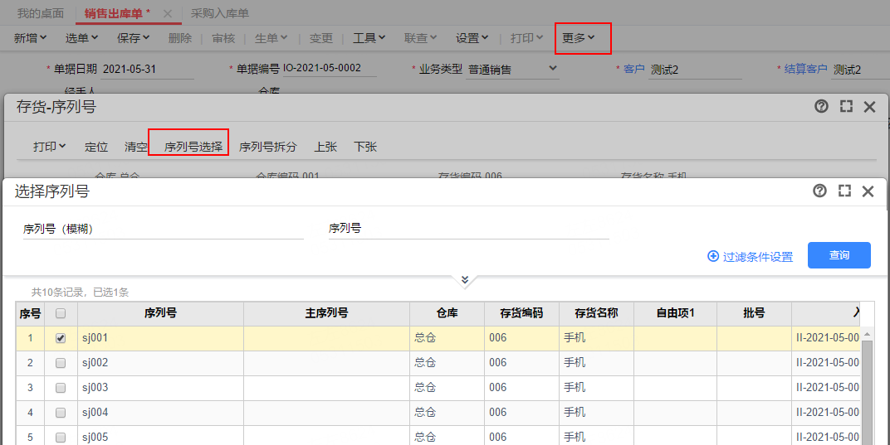This screenshot has height=445, width=890.
Task: Switch to the 我的桌面 tab
Action: [x=41, y=13]
